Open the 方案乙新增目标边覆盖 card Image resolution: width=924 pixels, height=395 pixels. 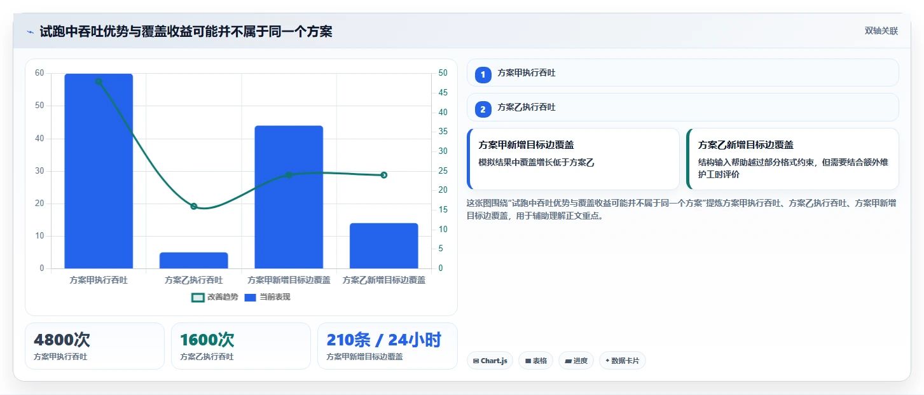tap(792, 159)
